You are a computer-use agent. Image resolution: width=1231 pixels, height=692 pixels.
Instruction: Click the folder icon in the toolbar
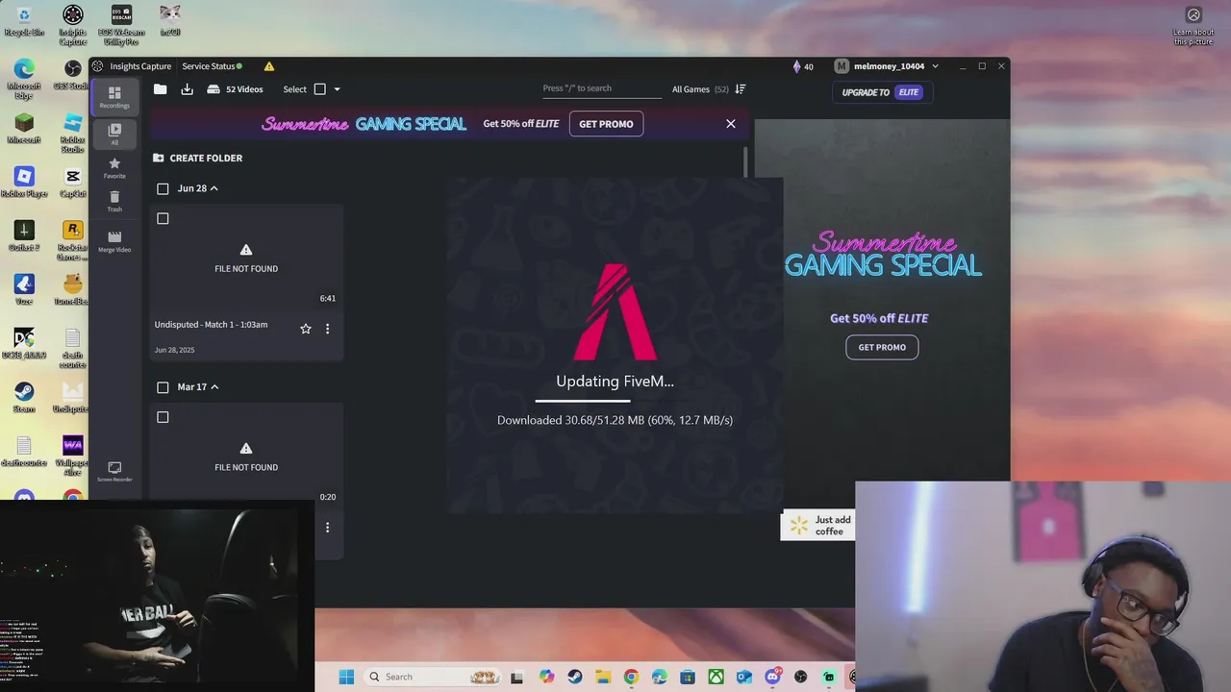pyautogui.click(x=161, y=89)
